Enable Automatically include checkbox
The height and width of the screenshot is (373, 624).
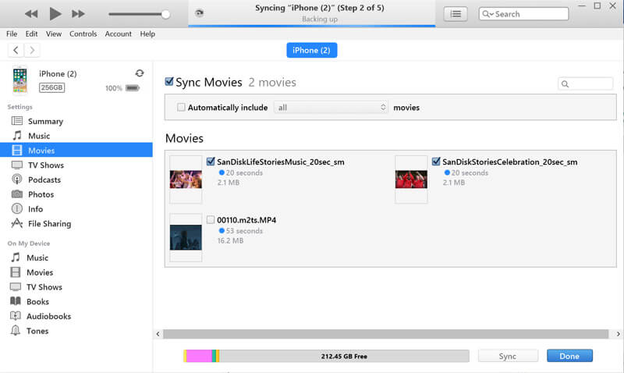coord(181,107)
